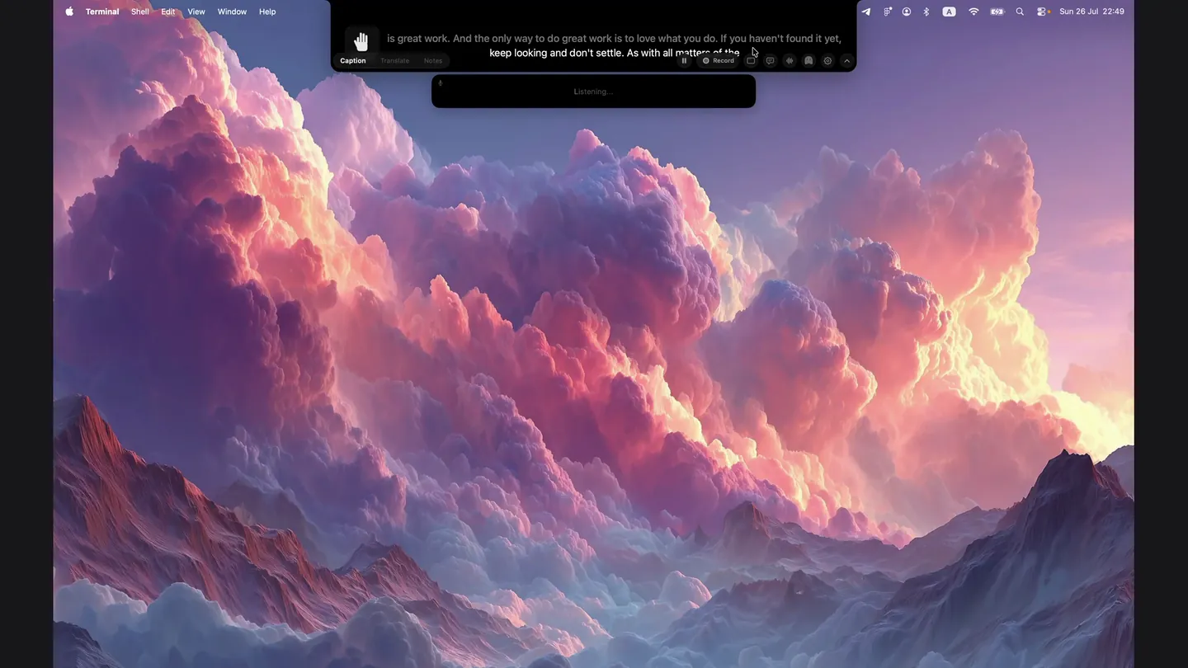Open the Help menu
Screen dimensions: 1188x668
(267, 12)
